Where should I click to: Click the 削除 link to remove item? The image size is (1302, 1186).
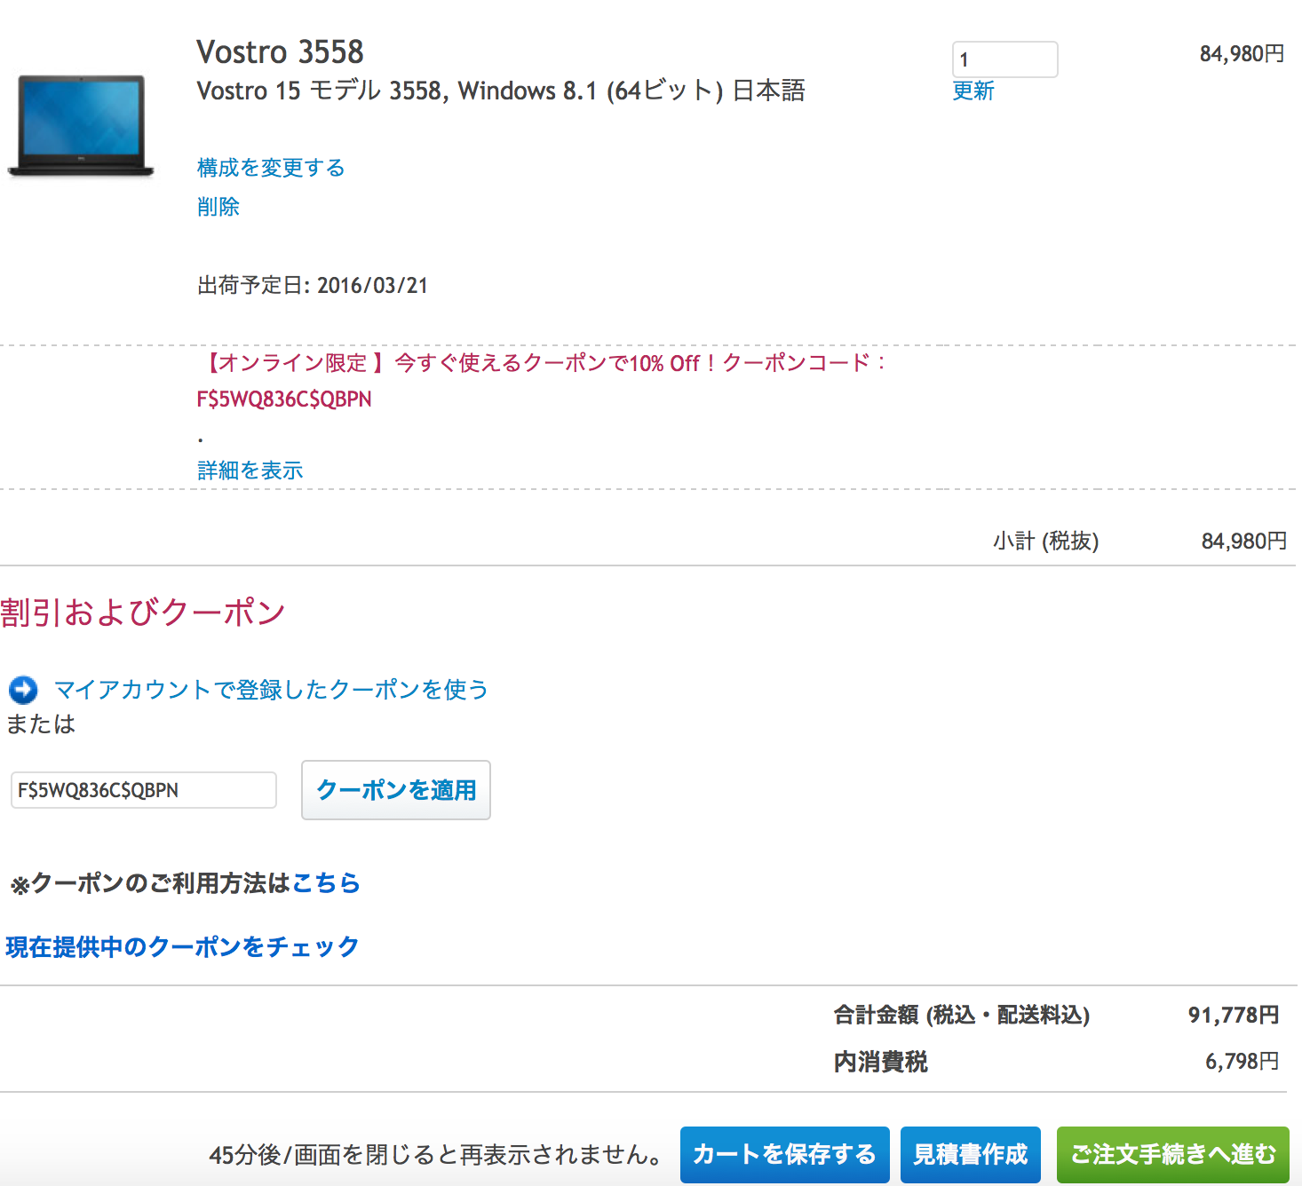(218, 207)
